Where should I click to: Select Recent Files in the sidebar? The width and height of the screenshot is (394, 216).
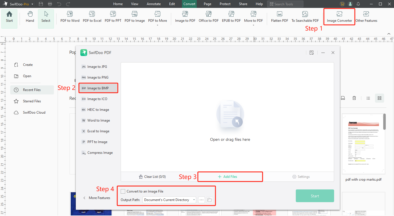[x=32, y=90]
